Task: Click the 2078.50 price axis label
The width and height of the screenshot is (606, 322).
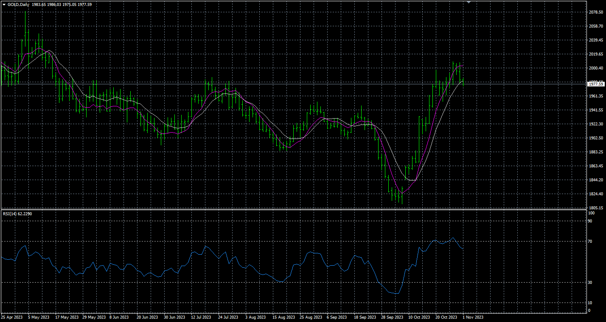Action: pos(596,12)
